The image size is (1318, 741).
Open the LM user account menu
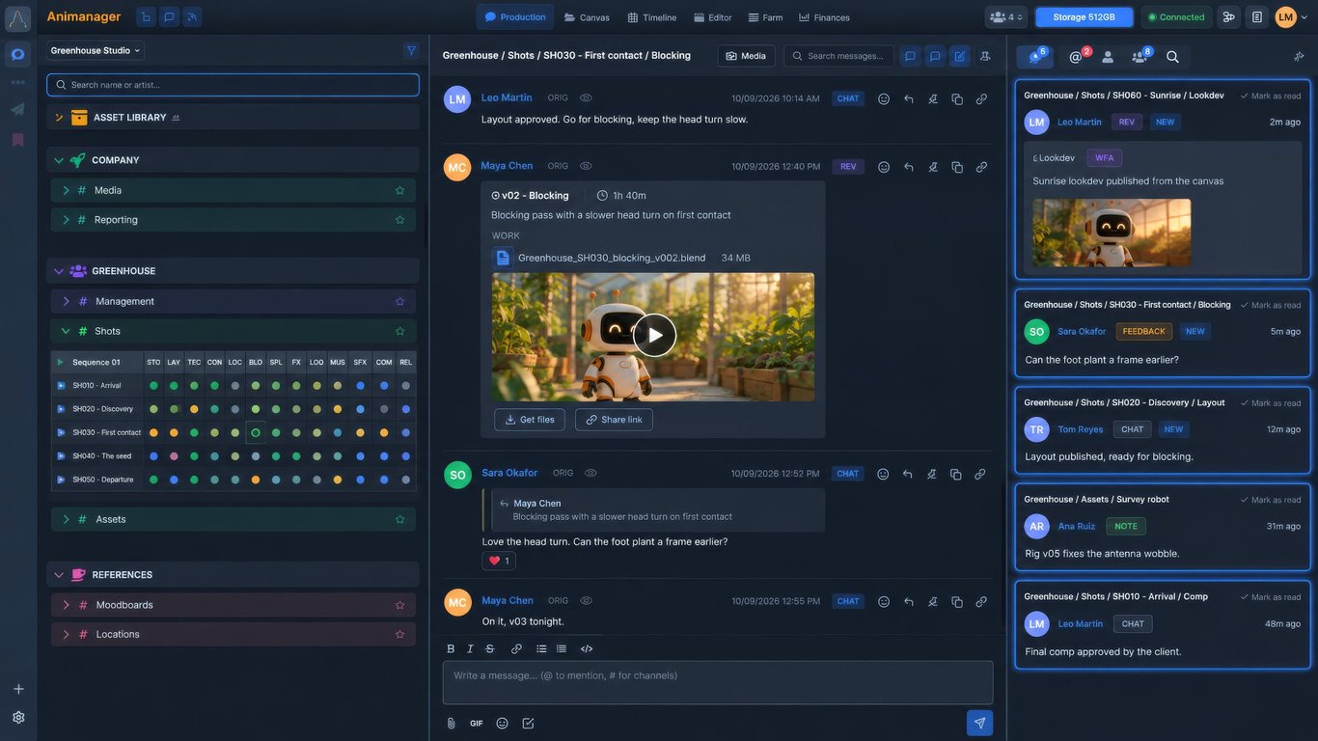click(x=1291, y=16)
